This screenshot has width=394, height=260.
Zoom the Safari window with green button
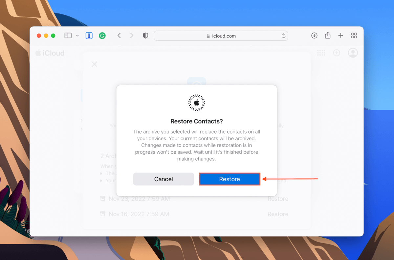click(53, 36)
